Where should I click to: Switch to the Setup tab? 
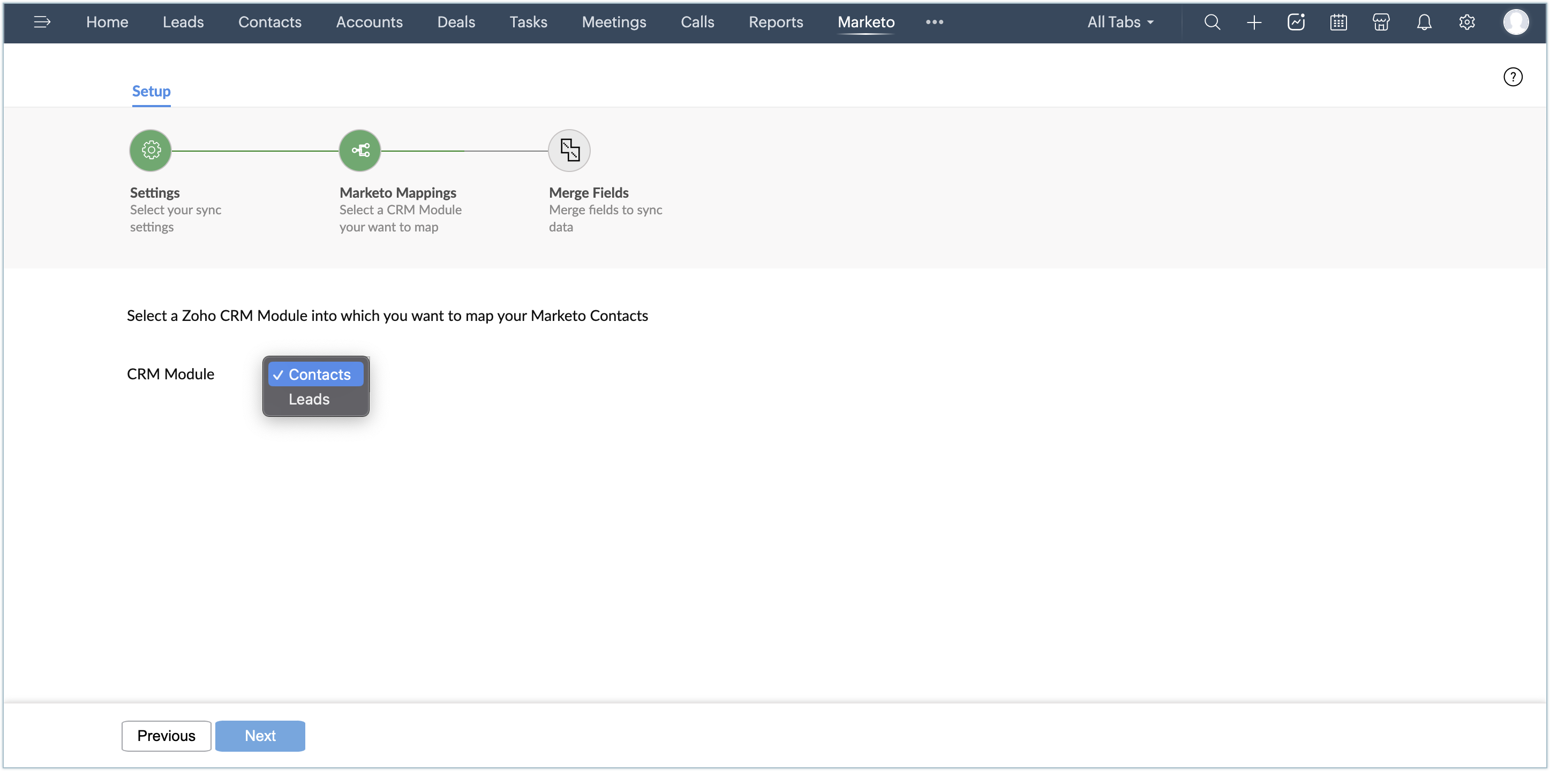(x=151, y=92)
